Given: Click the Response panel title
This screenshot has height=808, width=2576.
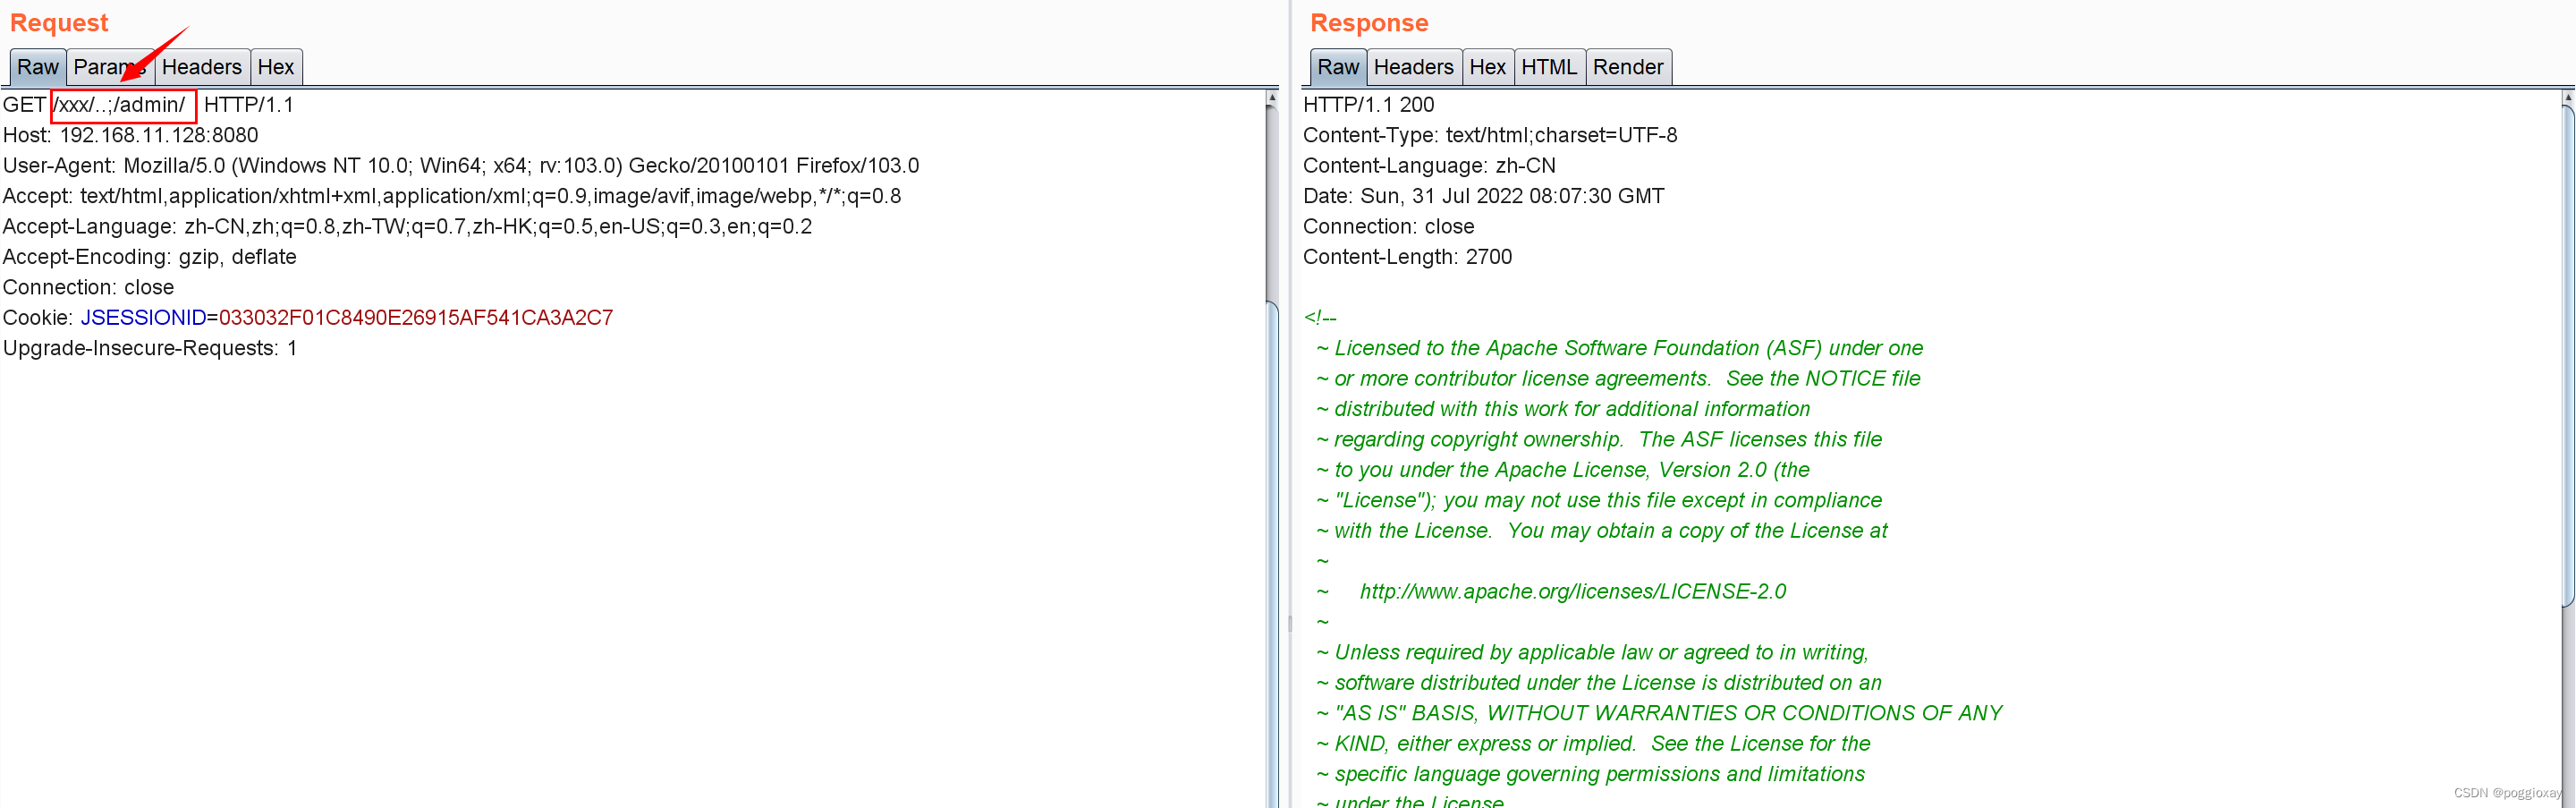Looking at the screenshot, I should click(1369, 22).
